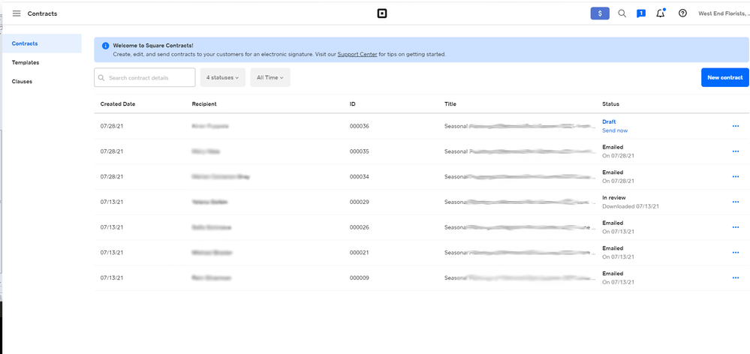Image resolution: width=750 pixels, height=354 pixels.
Task: Open West End Florists account menu
Action: [x=723, y=13]
